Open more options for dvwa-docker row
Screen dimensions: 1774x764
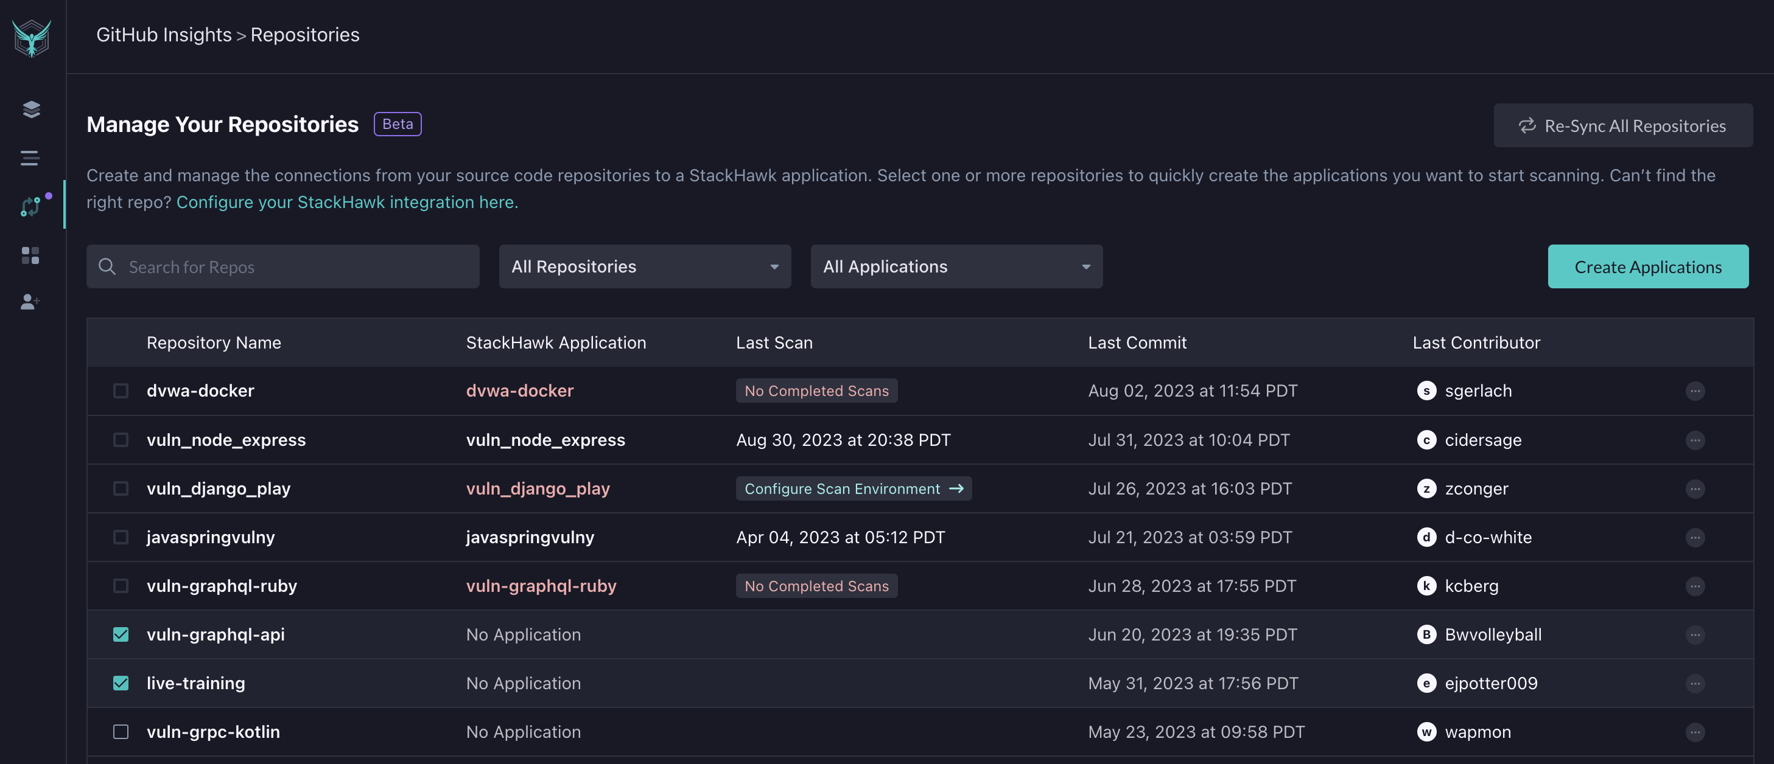(x=1695, y=391)
